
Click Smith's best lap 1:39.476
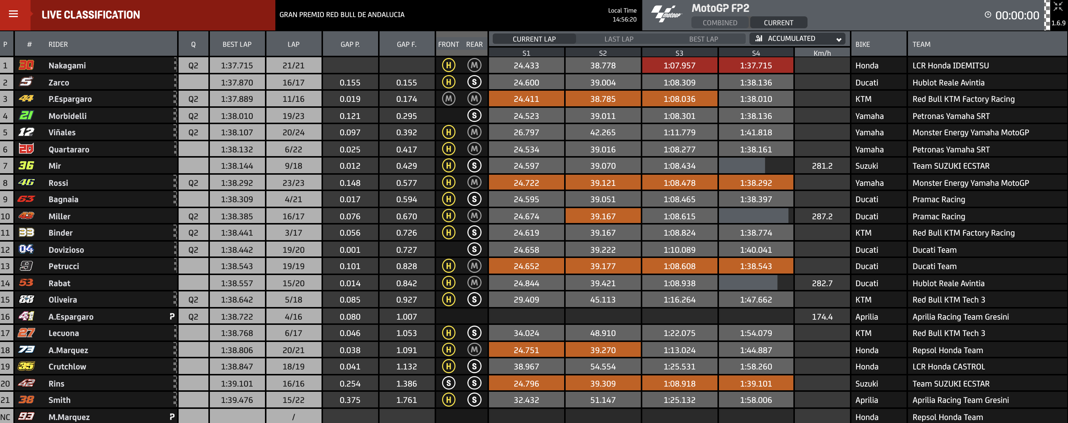237,400
